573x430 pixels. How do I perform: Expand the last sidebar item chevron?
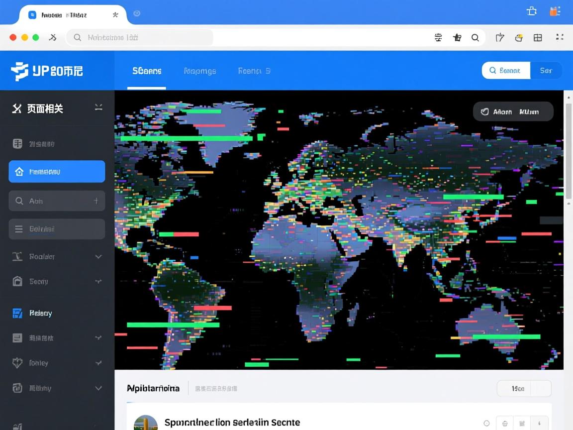coord(98,388)
